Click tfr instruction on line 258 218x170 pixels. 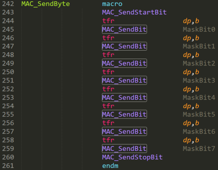tap(108, 140)
